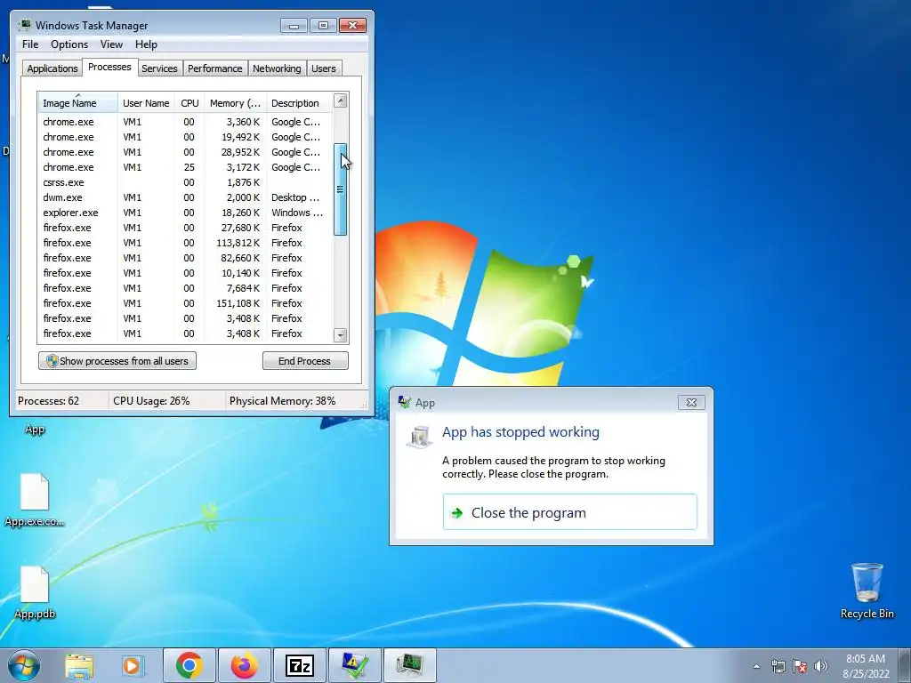
Task: Show hidden tray icons arrow
Action: 756,666
